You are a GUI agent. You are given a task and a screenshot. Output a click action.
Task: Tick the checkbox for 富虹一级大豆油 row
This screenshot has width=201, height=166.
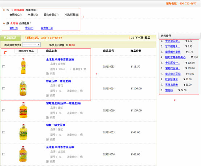[x=4, y=132]
